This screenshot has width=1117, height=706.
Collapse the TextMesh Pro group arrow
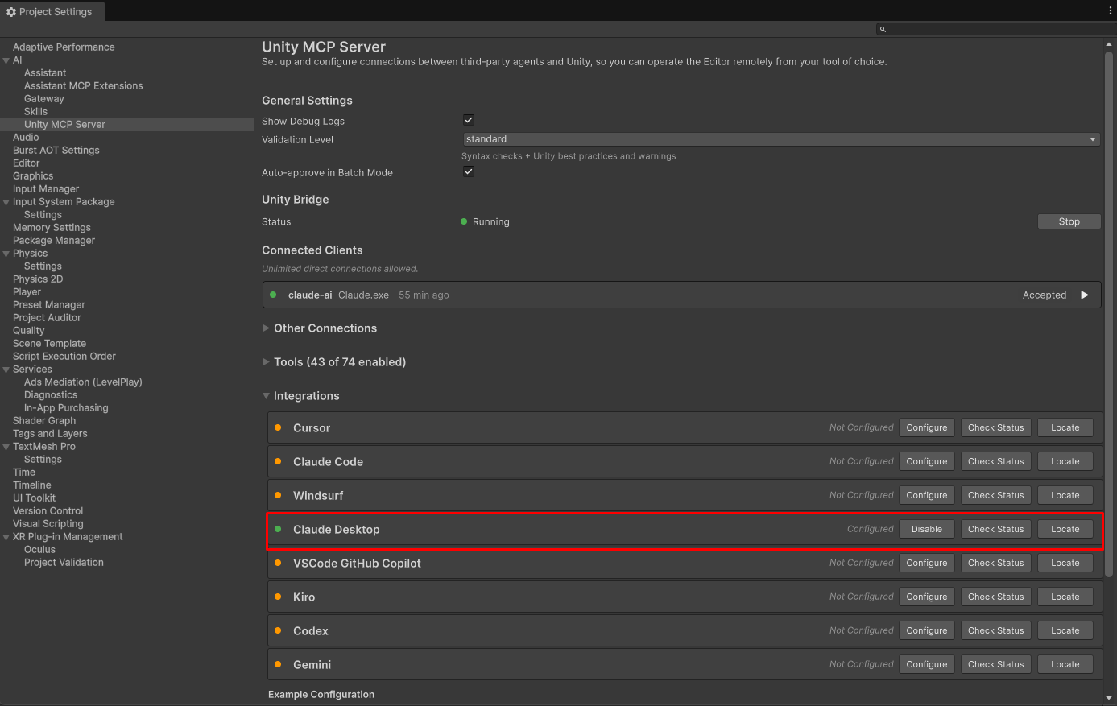pos(6,447)
